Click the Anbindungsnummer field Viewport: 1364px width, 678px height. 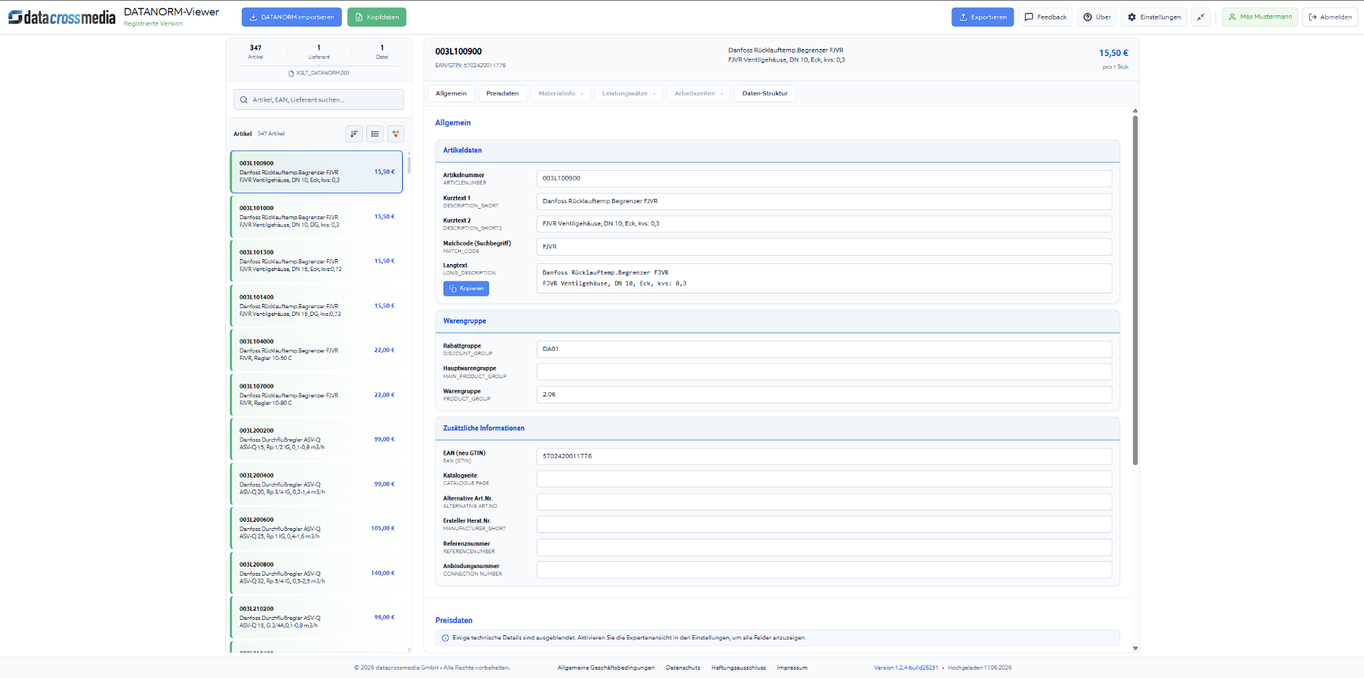coord(824,569)
